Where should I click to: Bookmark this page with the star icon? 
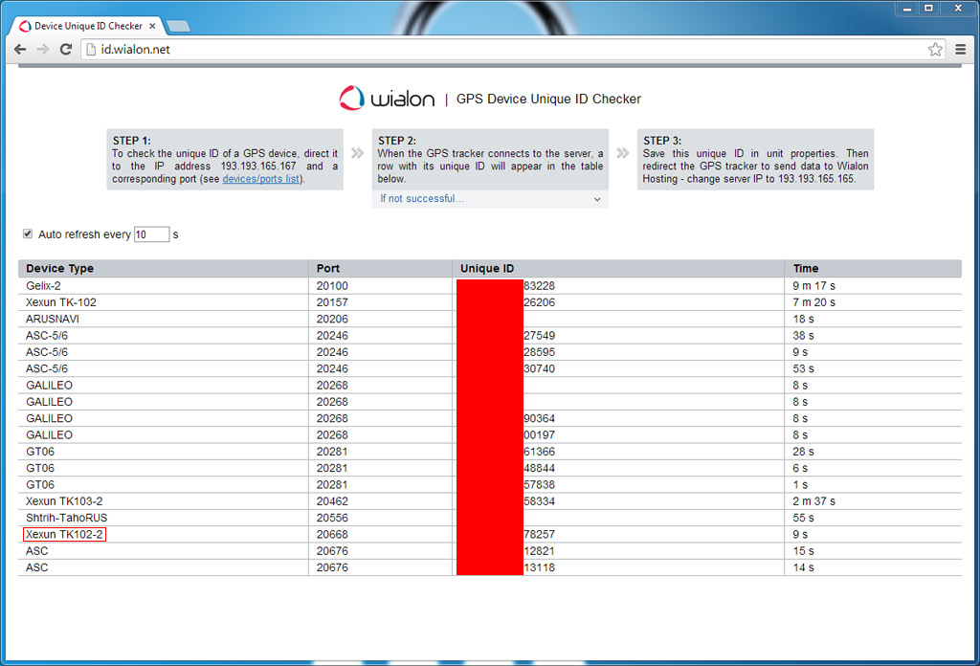(x=935, y=50)
